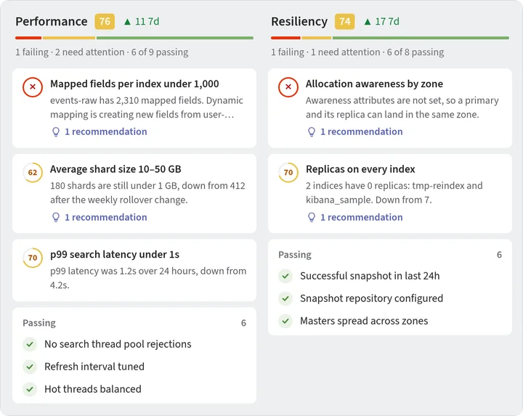This screenshot has width=523, height=416.
Task: Click the red failing segment of Resiliency bar
Action: (x=285, y=38)
